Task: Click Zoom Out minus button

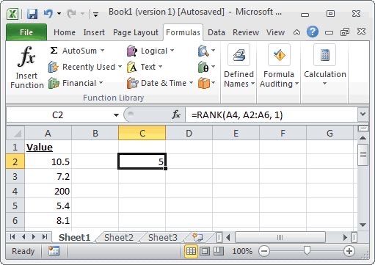Action: [x=264, y=251]
